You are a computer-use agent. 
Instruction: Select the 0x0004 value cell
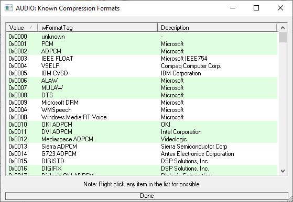18,66
